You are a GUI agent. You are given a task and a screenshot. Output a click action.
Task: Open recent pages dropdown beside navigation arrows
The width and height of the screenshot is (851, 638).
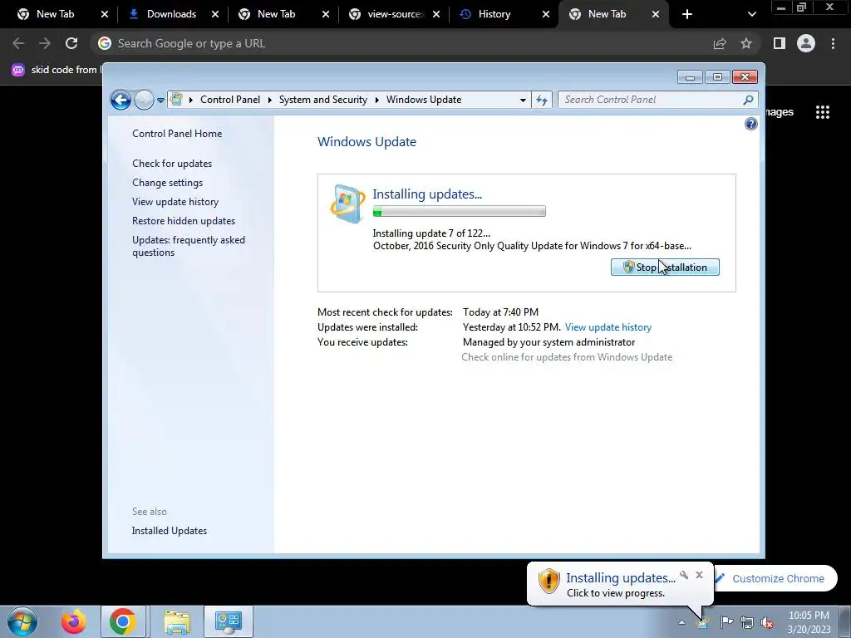click(x=160, y=101)
